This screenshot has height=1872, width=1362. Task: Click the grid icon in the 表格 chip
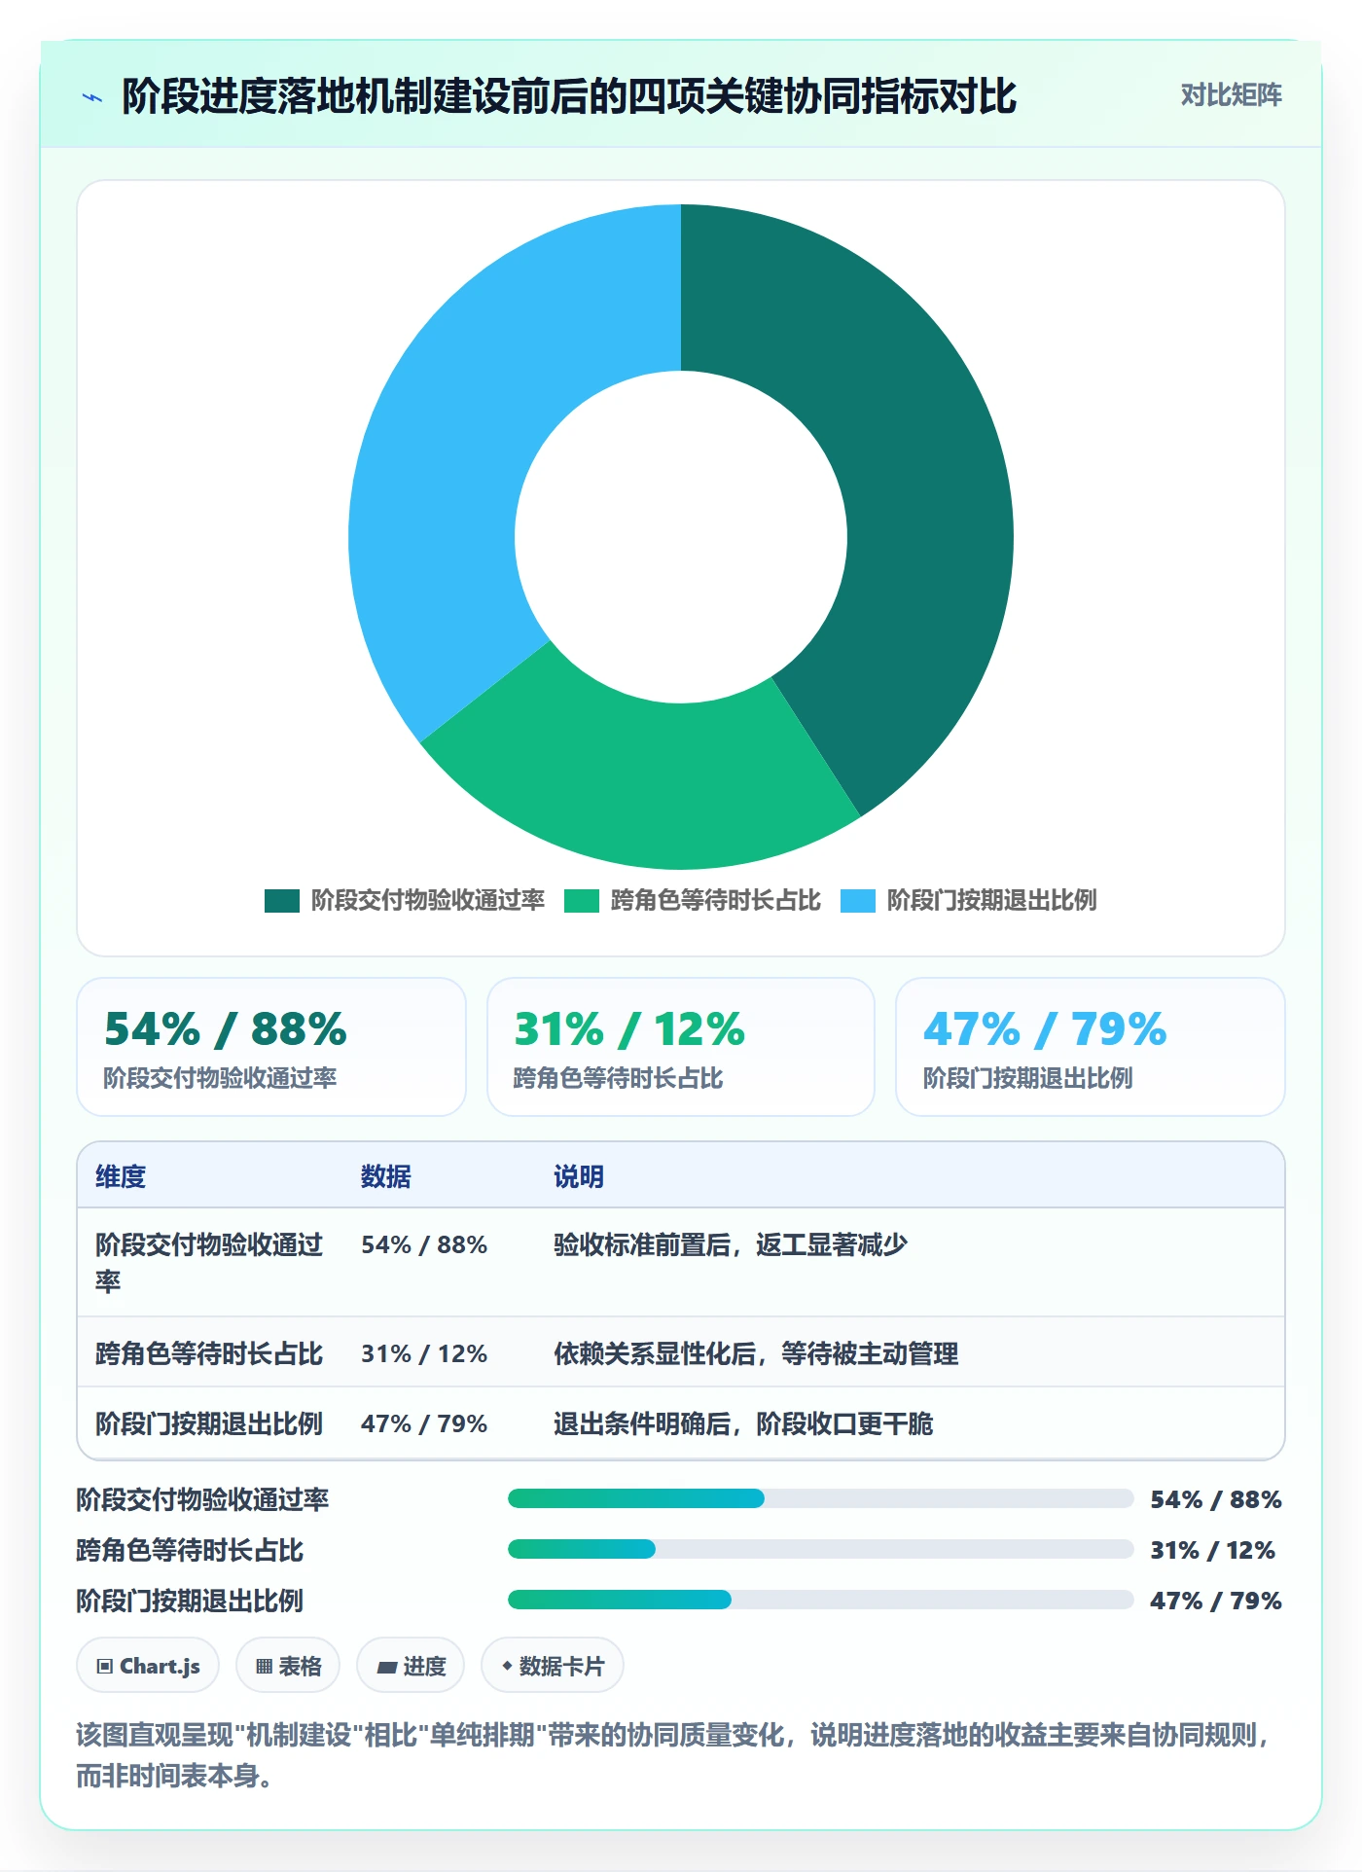264,1667
